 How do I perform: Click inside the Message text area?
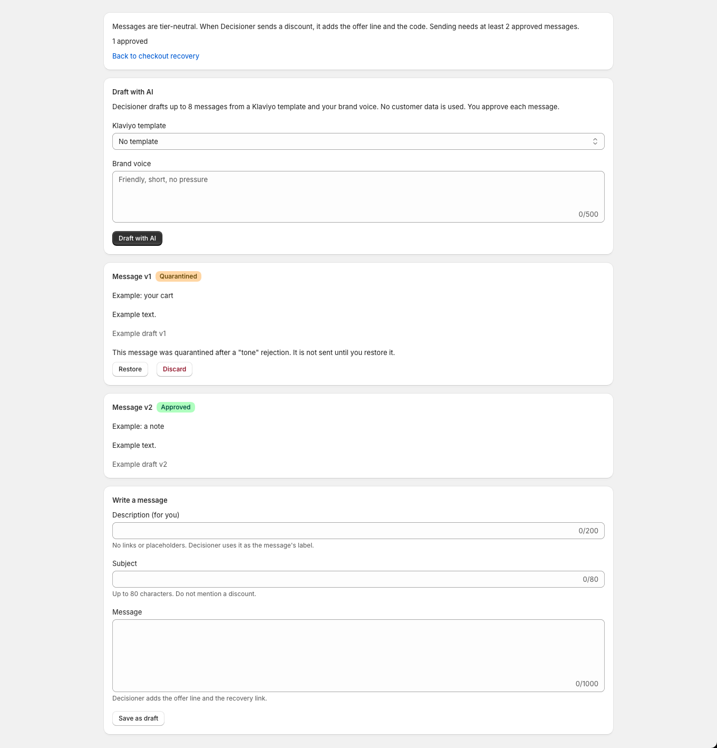[x=358, y=656]
